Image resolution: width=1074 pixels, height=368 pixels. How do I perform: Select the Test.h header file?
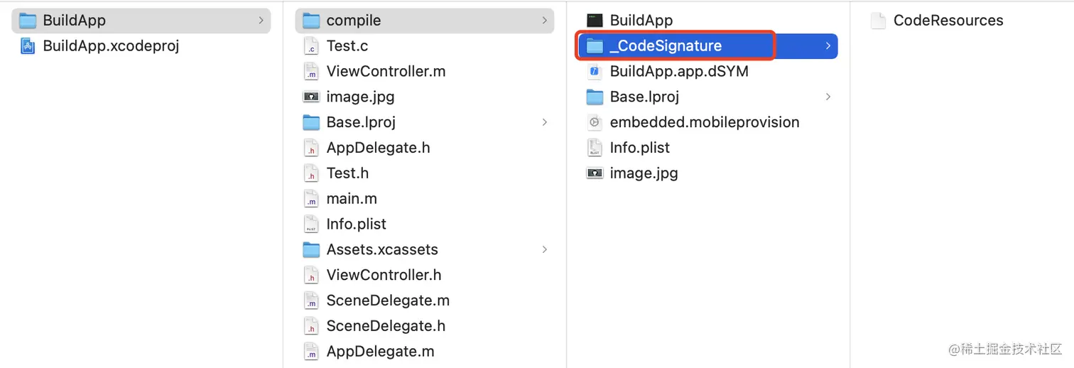pos(425,173)
